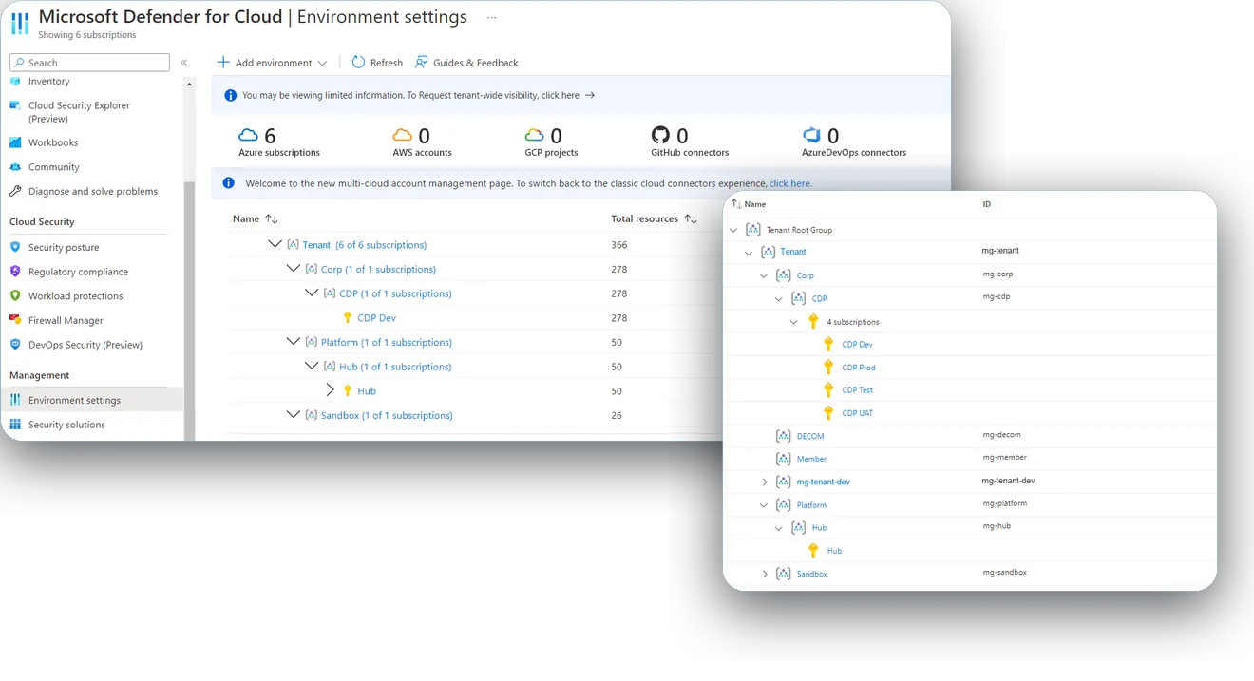Click the Cloud Security Explorer icon
This screenshot has height=681, width=1254.
pos(15,105)
